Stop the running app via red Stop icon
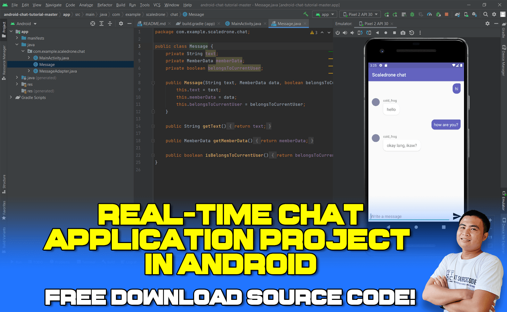This screenshot has width=507, height=312. pyautogui.click(x=447, y=14)
